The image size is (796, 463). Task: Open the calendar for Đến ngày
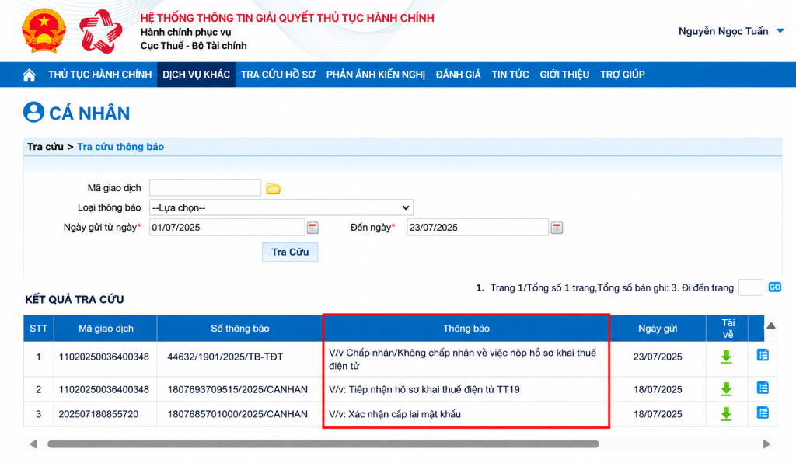[x=557, y=228]
